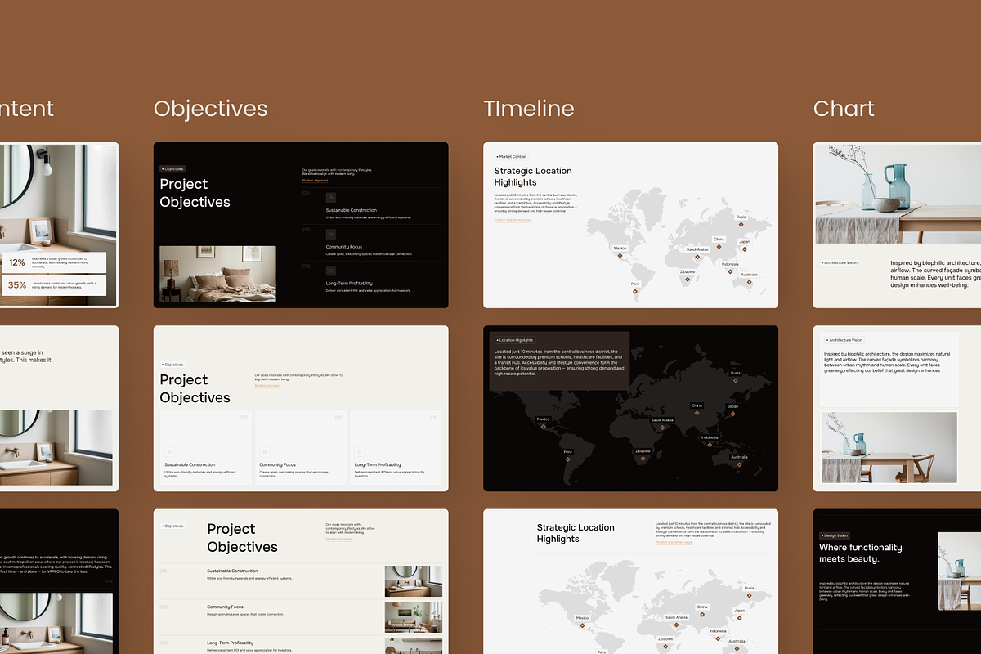Image resolution: width=981 pixels, height=654 pixels.
Task: Follow the Position that drives value link under Market Context
Action: (513, 219)
